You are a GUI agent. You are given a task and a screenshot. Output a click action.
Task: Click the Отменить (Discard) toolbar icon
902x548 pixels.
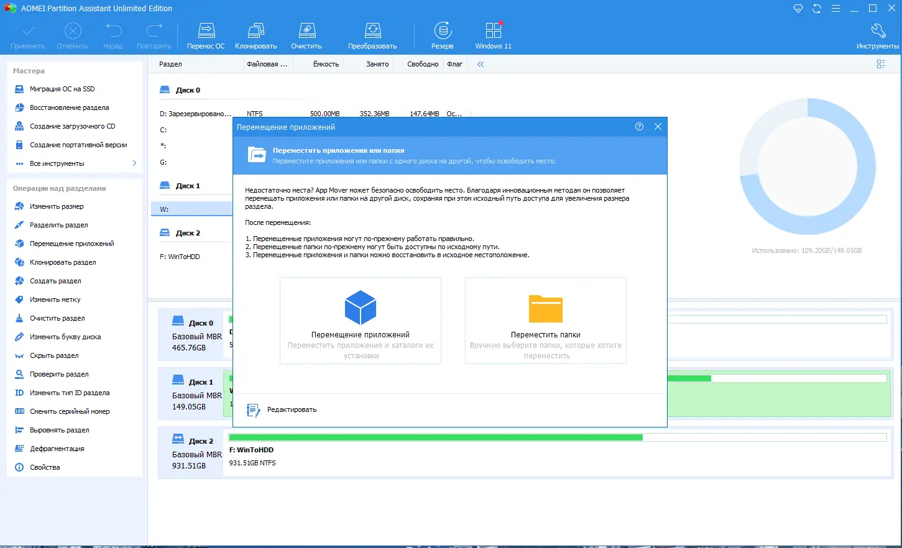pos(72,36)
